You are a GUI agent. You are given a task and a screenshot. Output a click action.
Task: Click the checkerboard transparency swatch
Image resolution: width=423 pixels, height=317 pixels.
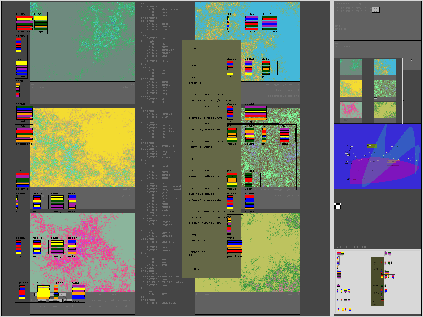pos(337,206)
